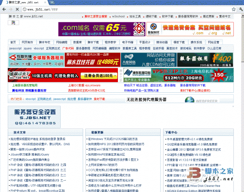
Task: Open the 平面设计 navigation tab
Action: coord(145,42)
